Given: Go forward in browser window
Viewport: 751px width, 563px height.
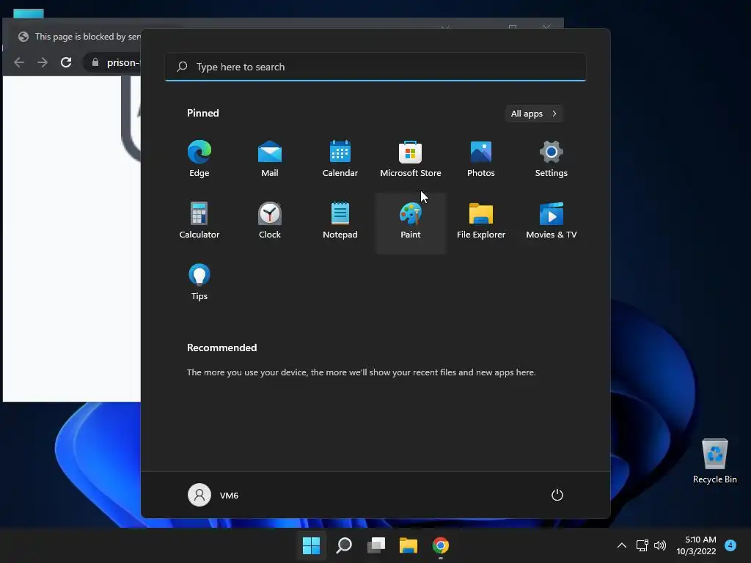Looking at the screenshot, I should 43,62.
